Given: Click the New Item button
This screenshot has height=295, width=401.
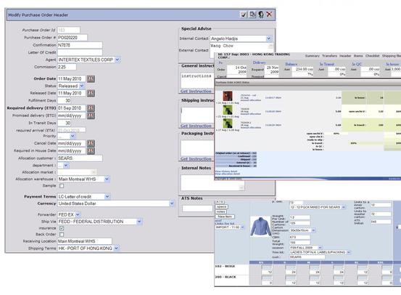Looking at the screenshot, I should [225, 217].
